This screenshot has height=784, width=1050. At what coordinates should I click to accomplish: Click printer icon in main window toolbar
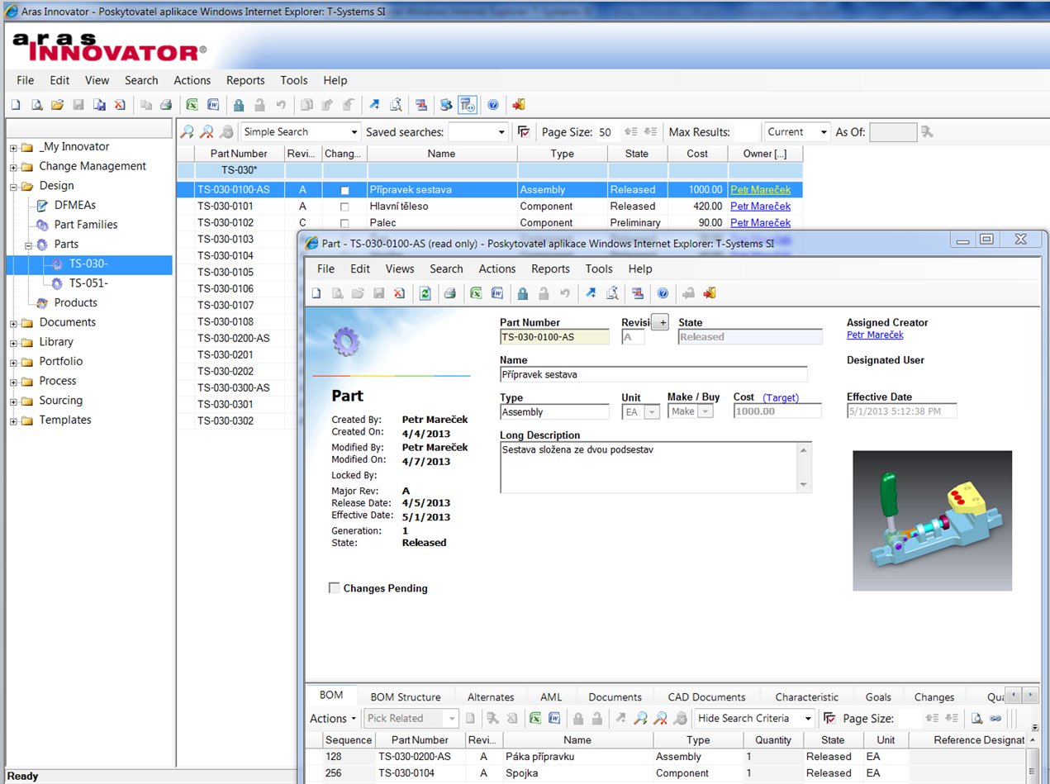click(166, 105)
